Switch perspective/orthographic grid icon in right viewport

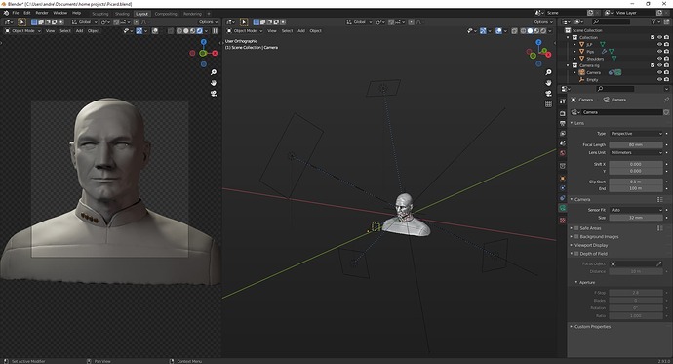click(x=548, y=103)
